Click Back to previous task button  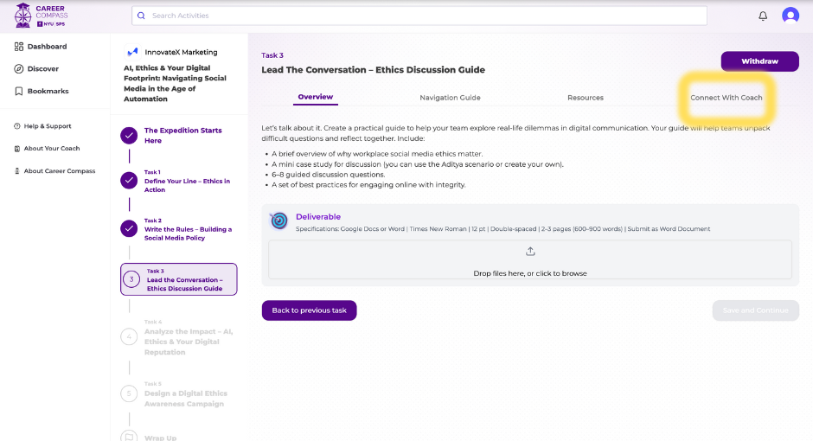(x=309, y=310)
